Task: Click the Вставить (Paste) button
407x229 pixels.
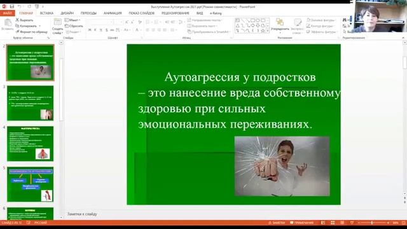Action: (8, 25)
